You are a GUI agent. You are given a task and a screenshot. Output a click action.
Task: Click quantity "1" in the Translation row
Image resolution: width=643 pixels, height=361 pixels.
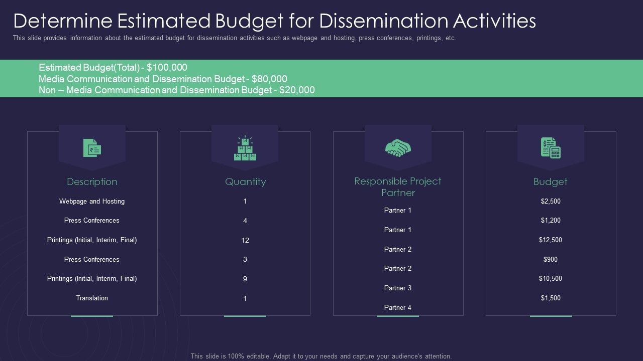tap(245, 298)
